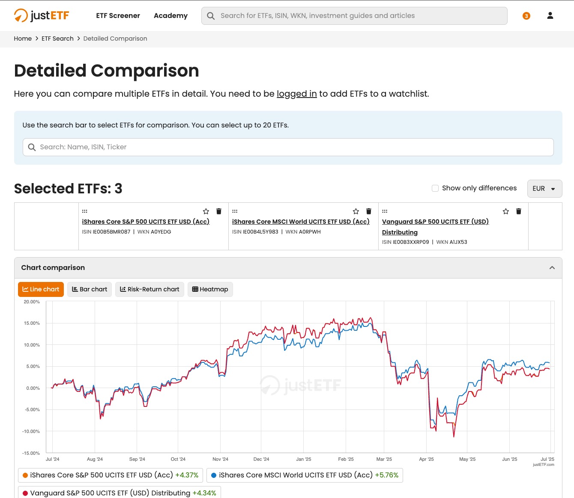The height and width of the screenshot is (498, 574).
Task: Go to ETF Search breadcrumb
Action: pos(57,39)
